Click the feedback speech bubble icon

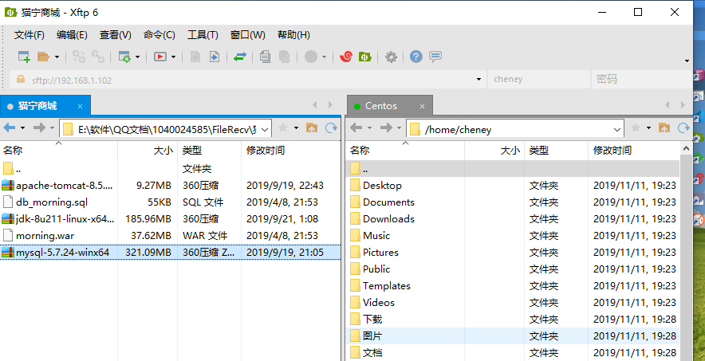click(435, 57)
